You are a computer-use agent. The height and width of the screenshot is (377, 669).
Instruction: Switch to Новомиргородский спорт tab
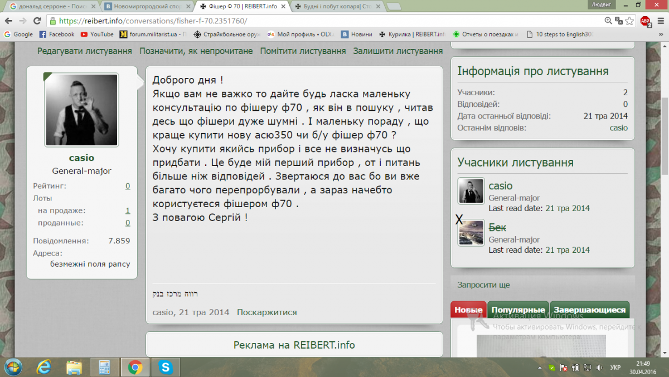pos(147,7)
